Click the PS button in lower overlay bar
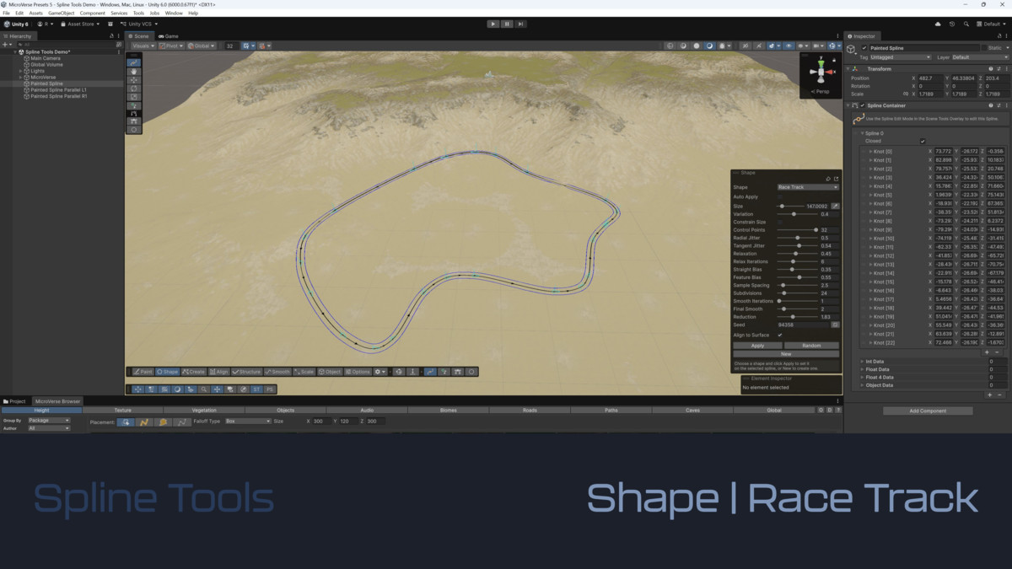 (x=270, y=389)
